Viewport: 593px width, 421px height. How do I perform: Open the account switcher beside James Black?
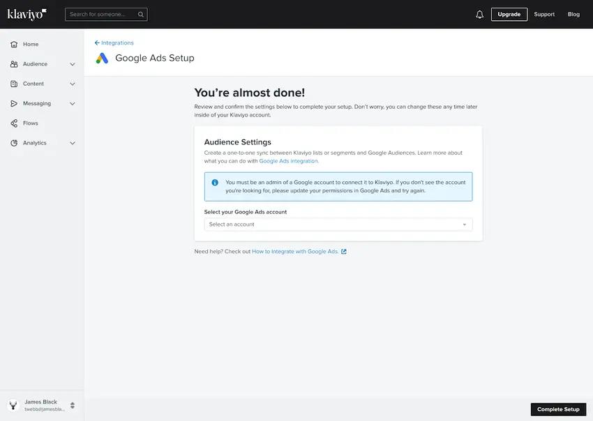71,404
